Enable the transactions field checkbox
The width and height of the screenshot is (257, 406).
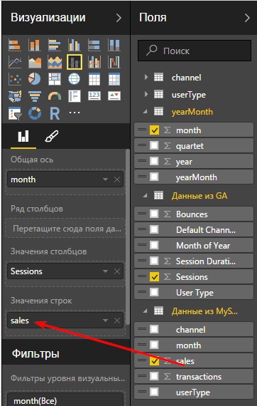(x=154, y=376)
